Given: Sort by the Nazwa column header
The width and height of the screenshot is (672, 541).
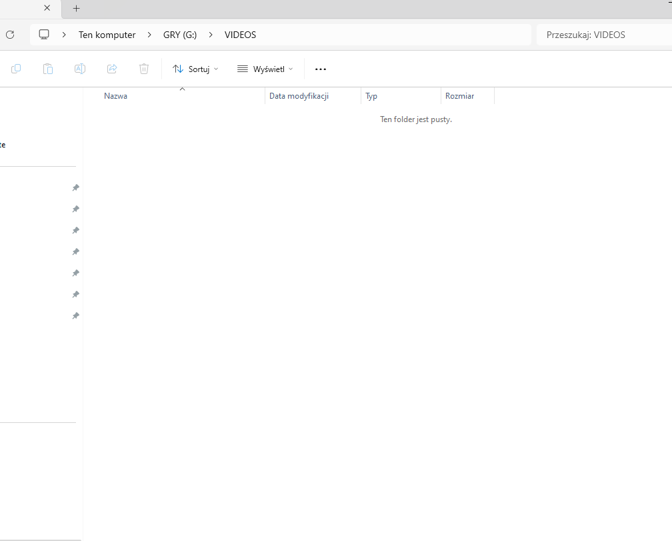Looking at the screenshot, I should coord(116,96).
